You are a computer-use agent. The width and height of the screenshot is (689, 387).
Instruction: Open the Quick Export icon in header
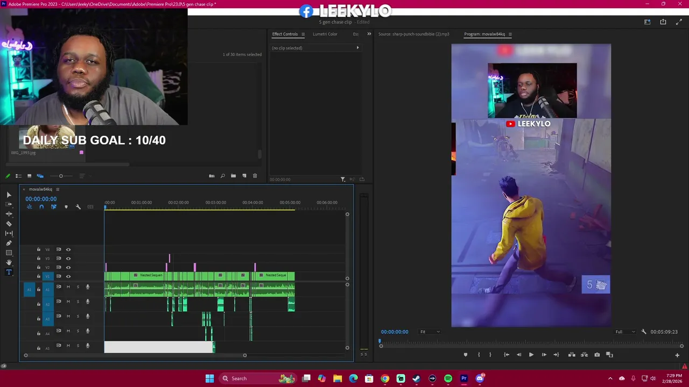pos(663,22)
